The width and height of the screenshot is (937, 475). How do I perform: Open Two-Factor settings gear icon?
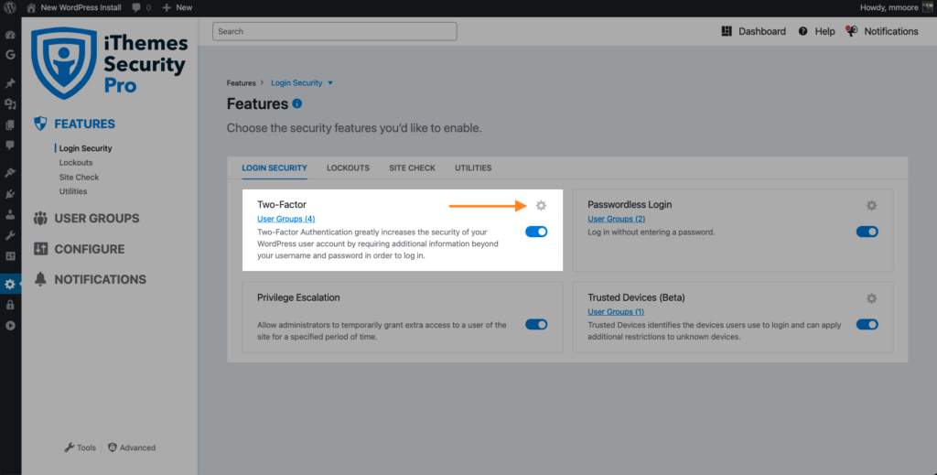(x=541, y=206)
